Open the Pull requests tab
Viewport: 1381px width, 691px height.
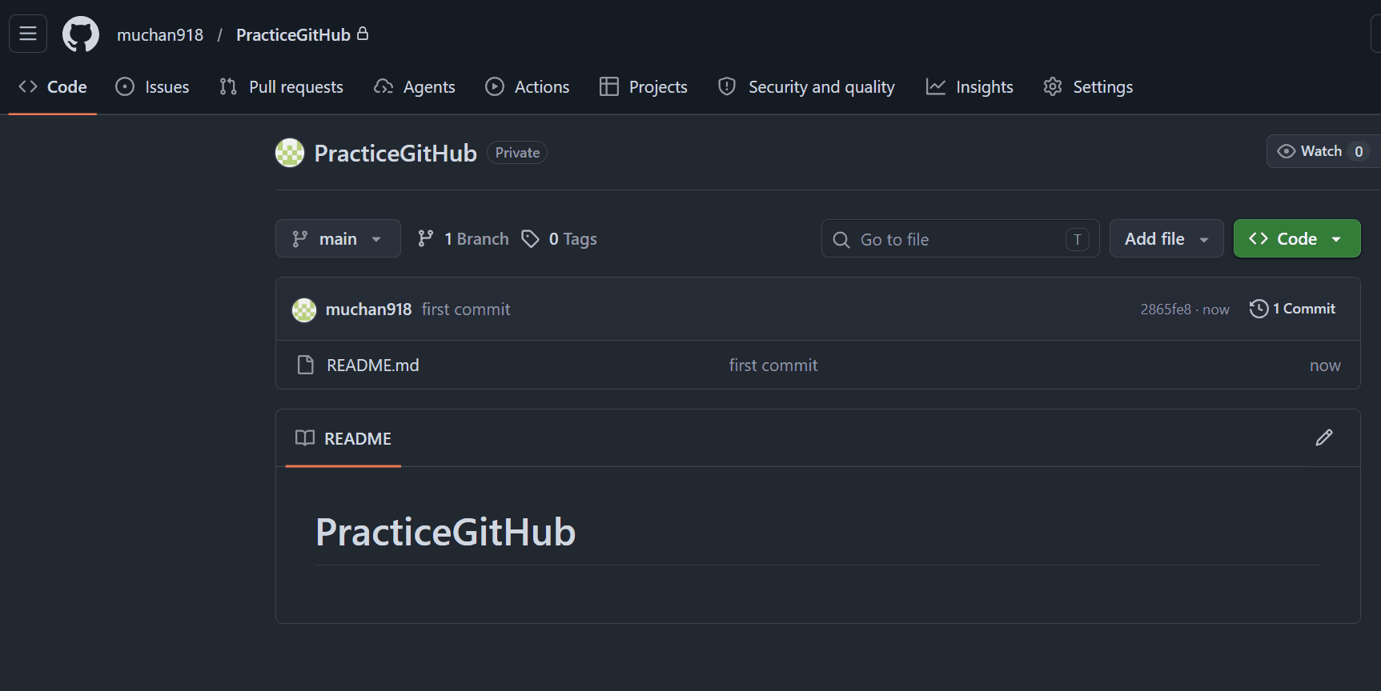281,86
